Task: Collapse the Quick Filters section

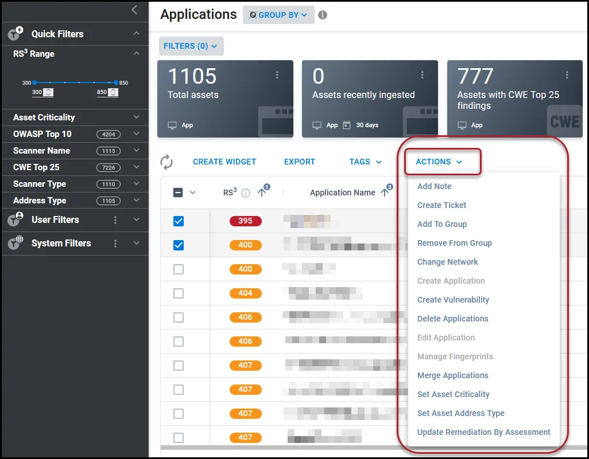Action: click(x=137, y=34)
